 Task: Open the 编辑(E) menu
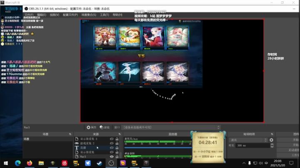42,15
